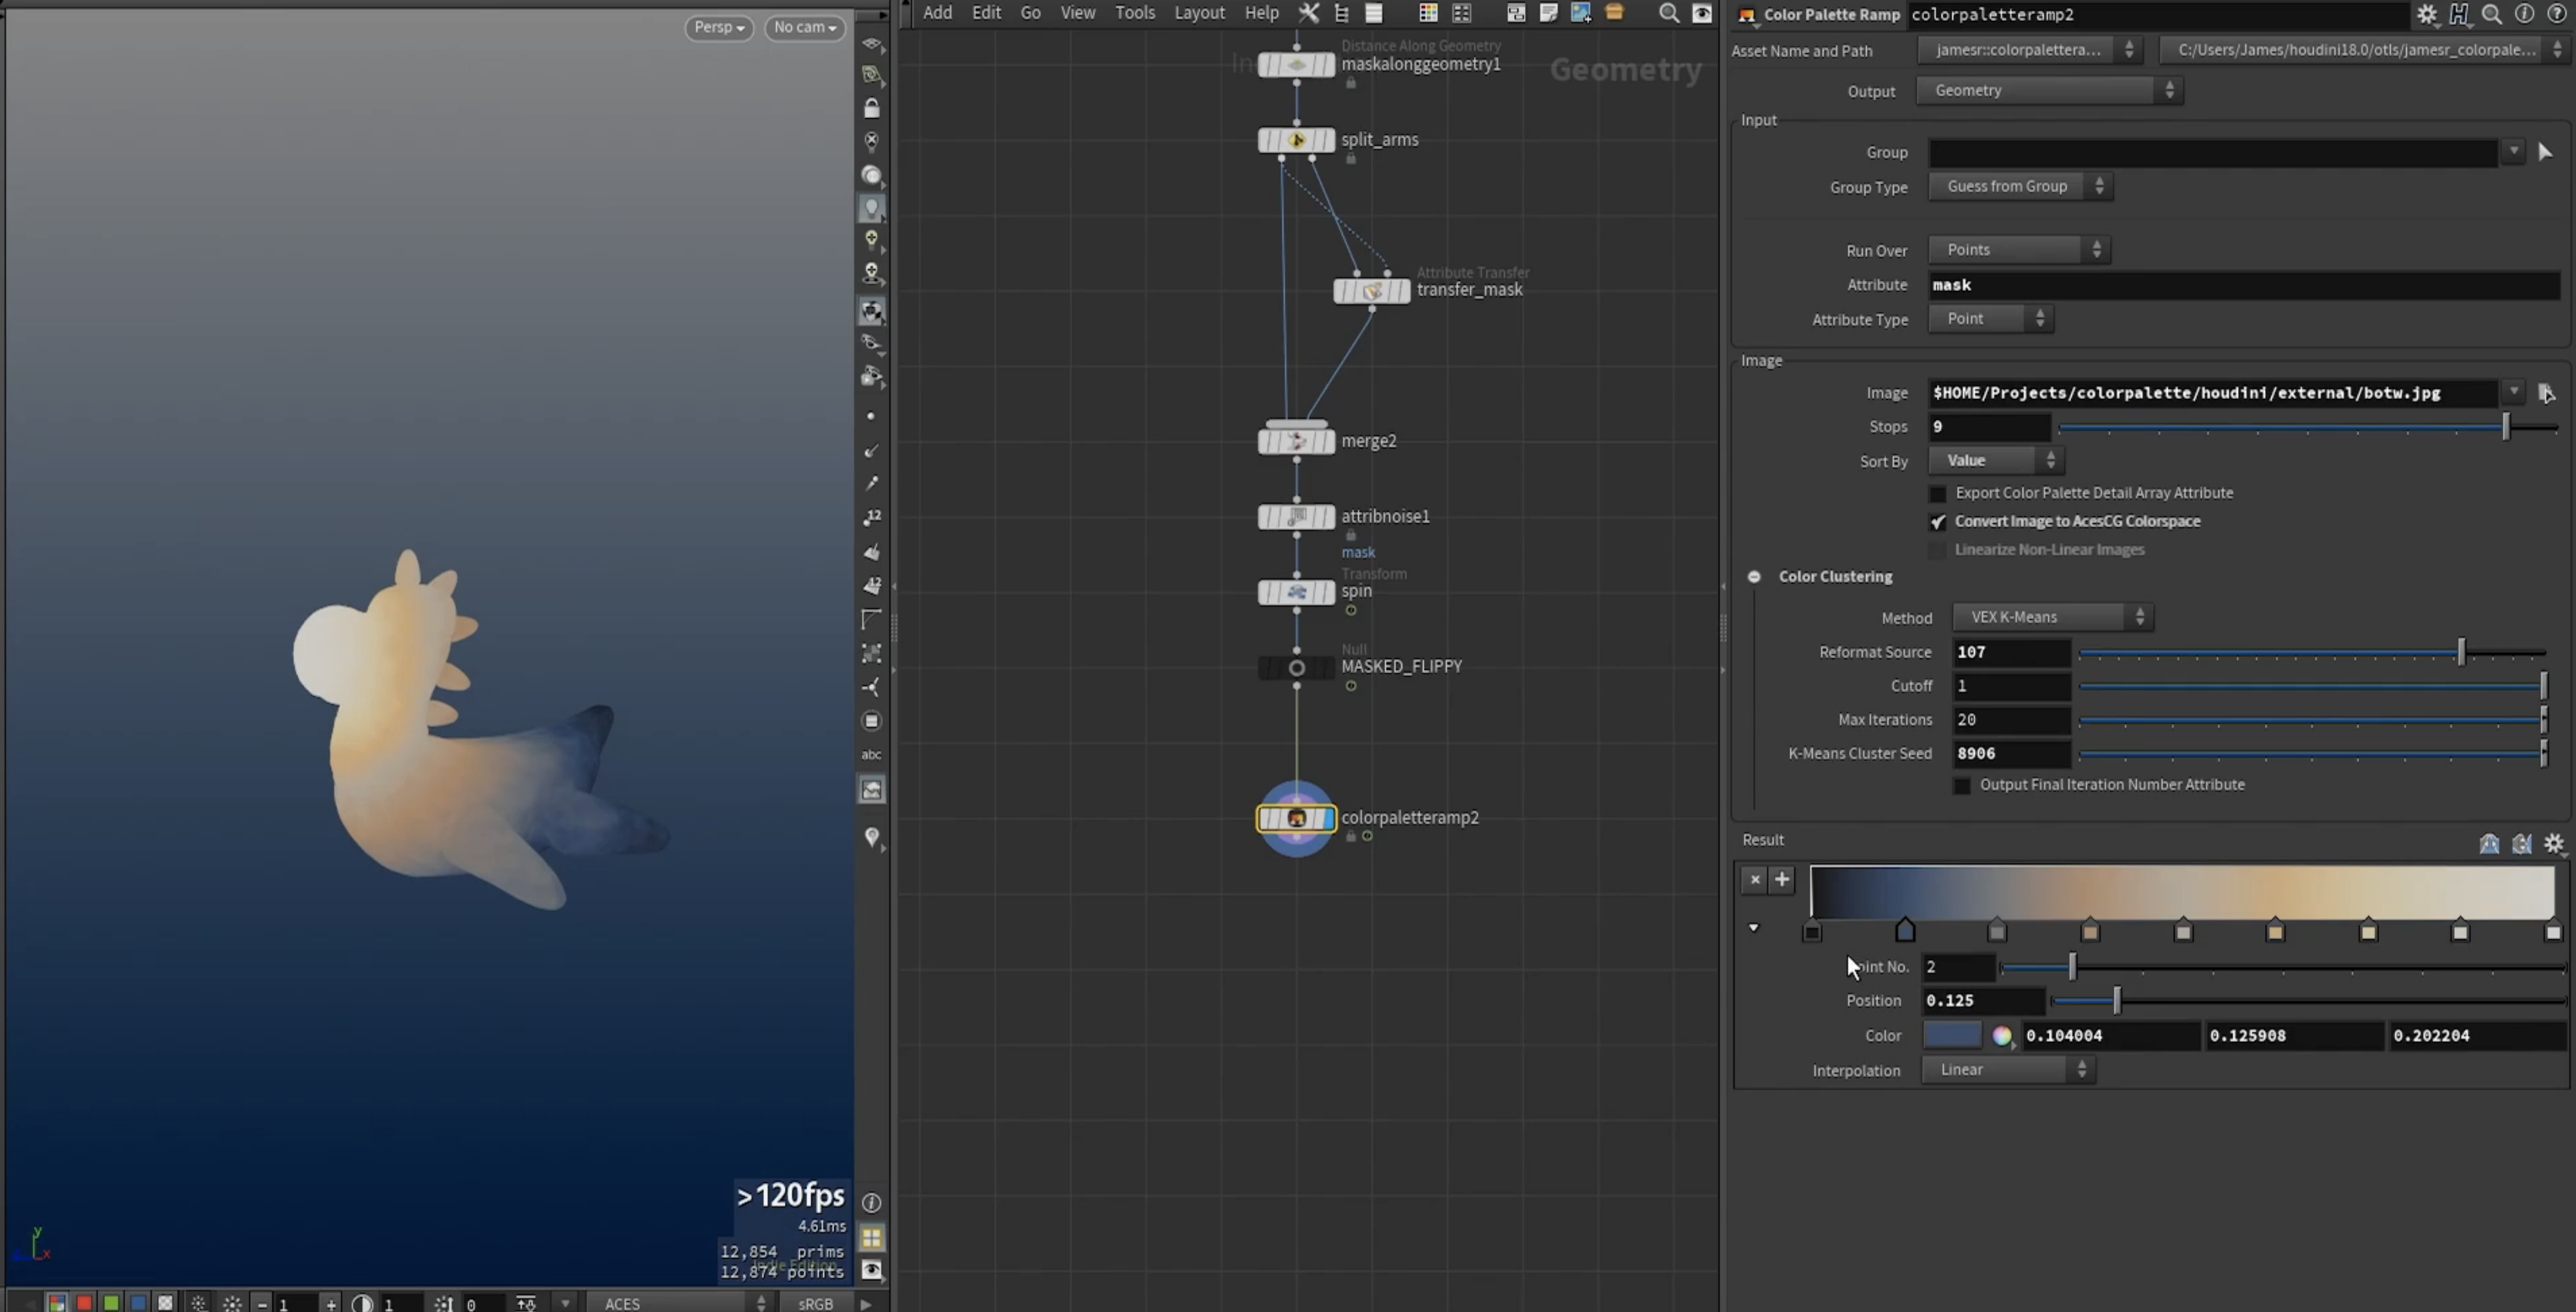Viewport: 2576px width, 1312px height.
Task: Select the spin transform node
Action: (x=1296, y=592)
